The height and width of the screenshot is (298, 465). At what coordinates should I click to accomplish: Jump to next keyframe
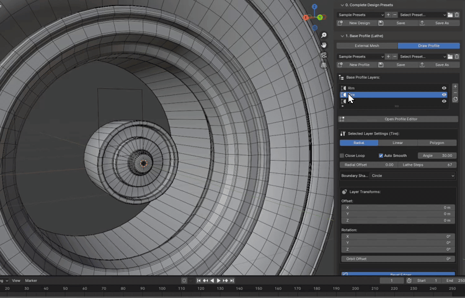[226, 281]
